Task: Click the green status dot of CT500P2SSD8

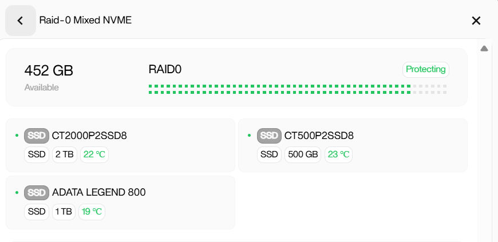Action: pyautogui.click(x=249, y=136)
